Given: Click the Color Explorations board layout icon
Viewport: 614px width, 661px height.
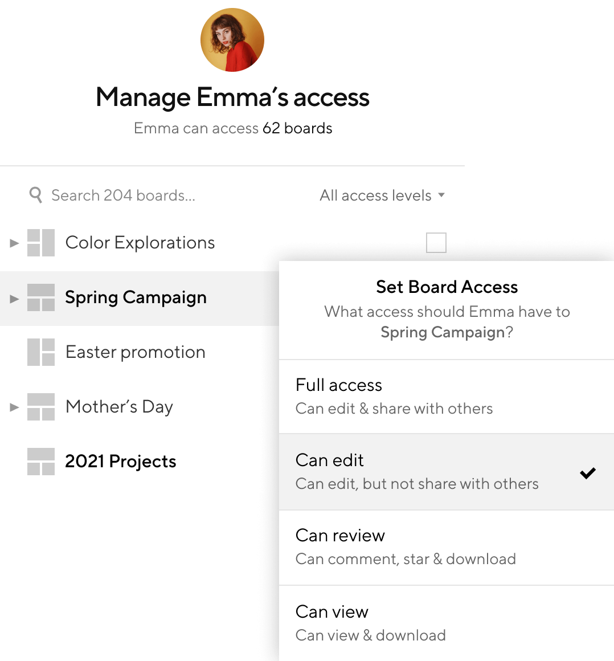Looking at the screenshot, I should 41,243.
